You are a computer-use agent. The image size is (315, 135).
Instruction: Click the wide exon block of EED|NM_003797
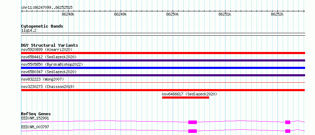(193, 131)
